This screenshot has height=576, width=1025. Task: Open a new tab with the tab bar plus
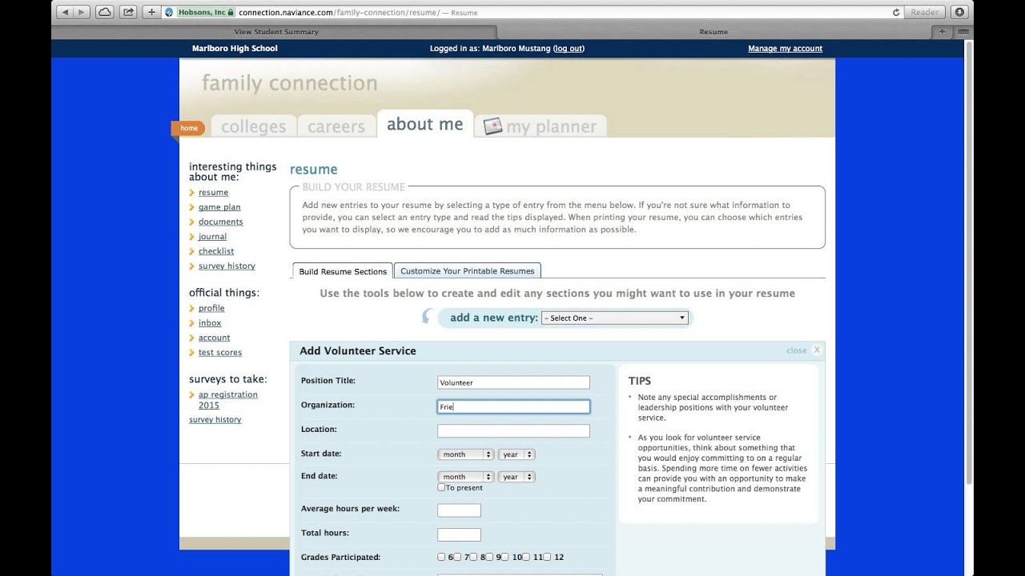coord(942,32)
